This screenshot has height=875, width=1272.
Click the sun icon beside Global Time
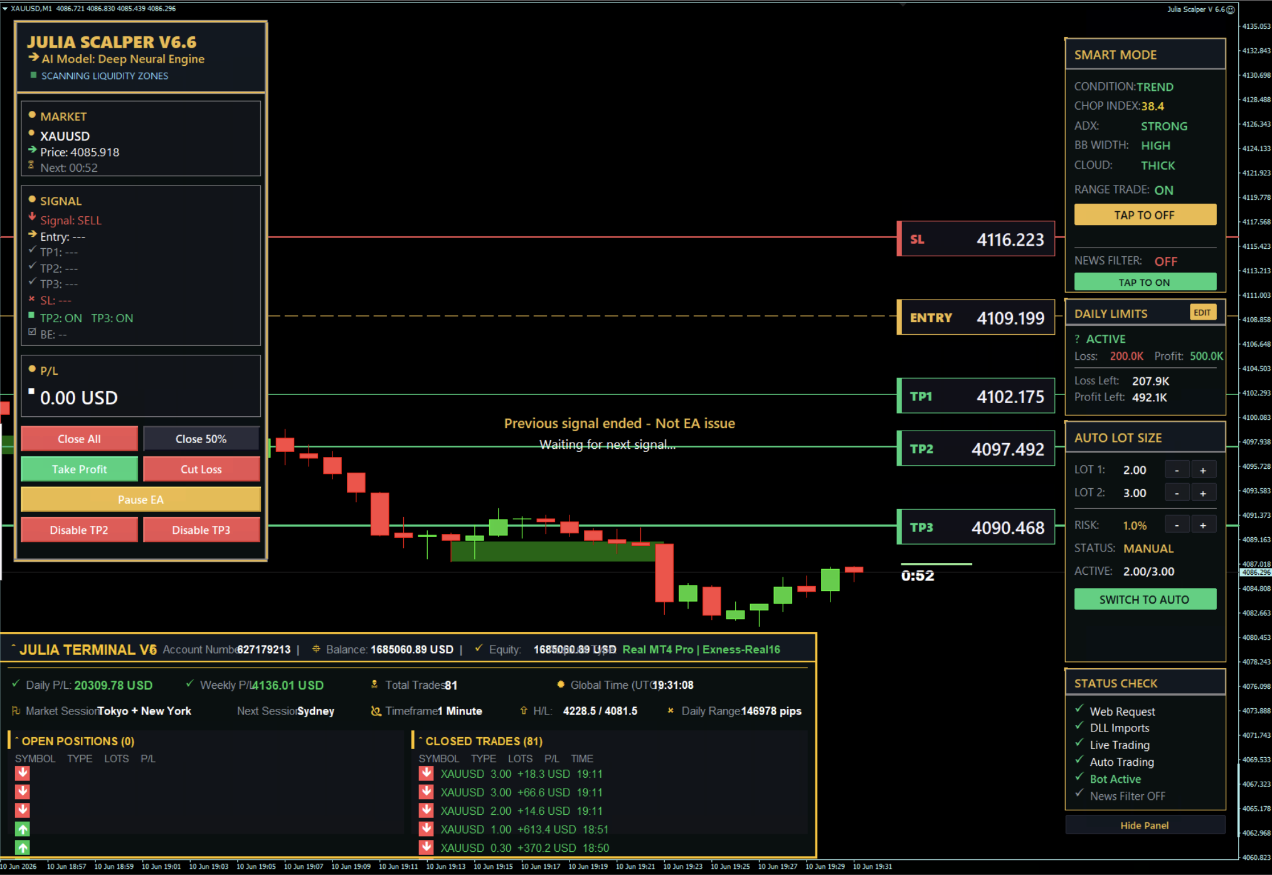(561, 684)
